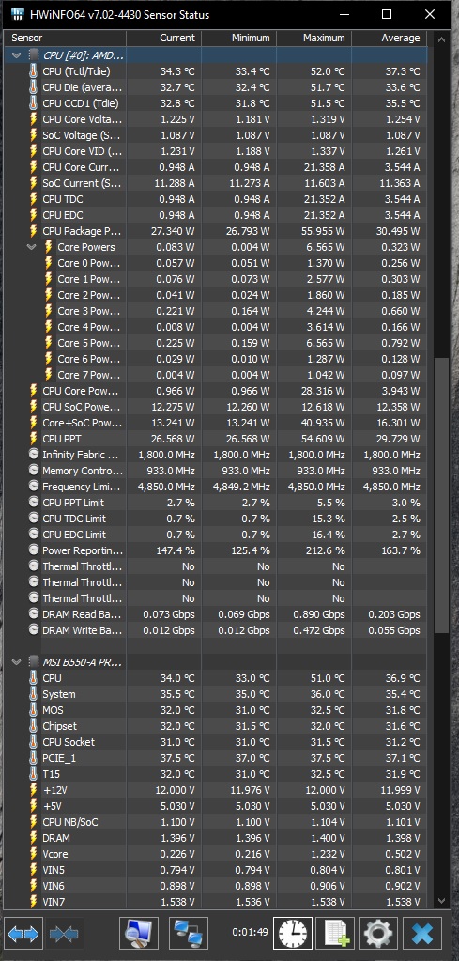
Task: Click the CPU PPT Limit gauge icon
Action: click(33, 502)
